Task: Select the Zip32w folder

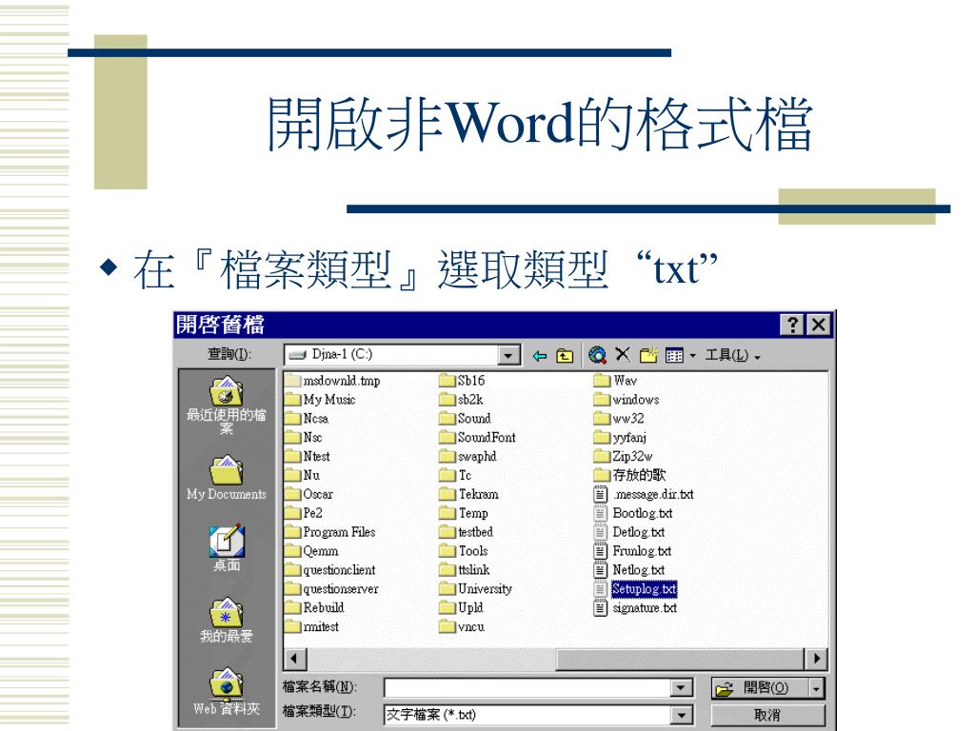Action: (x=623, y=456)
